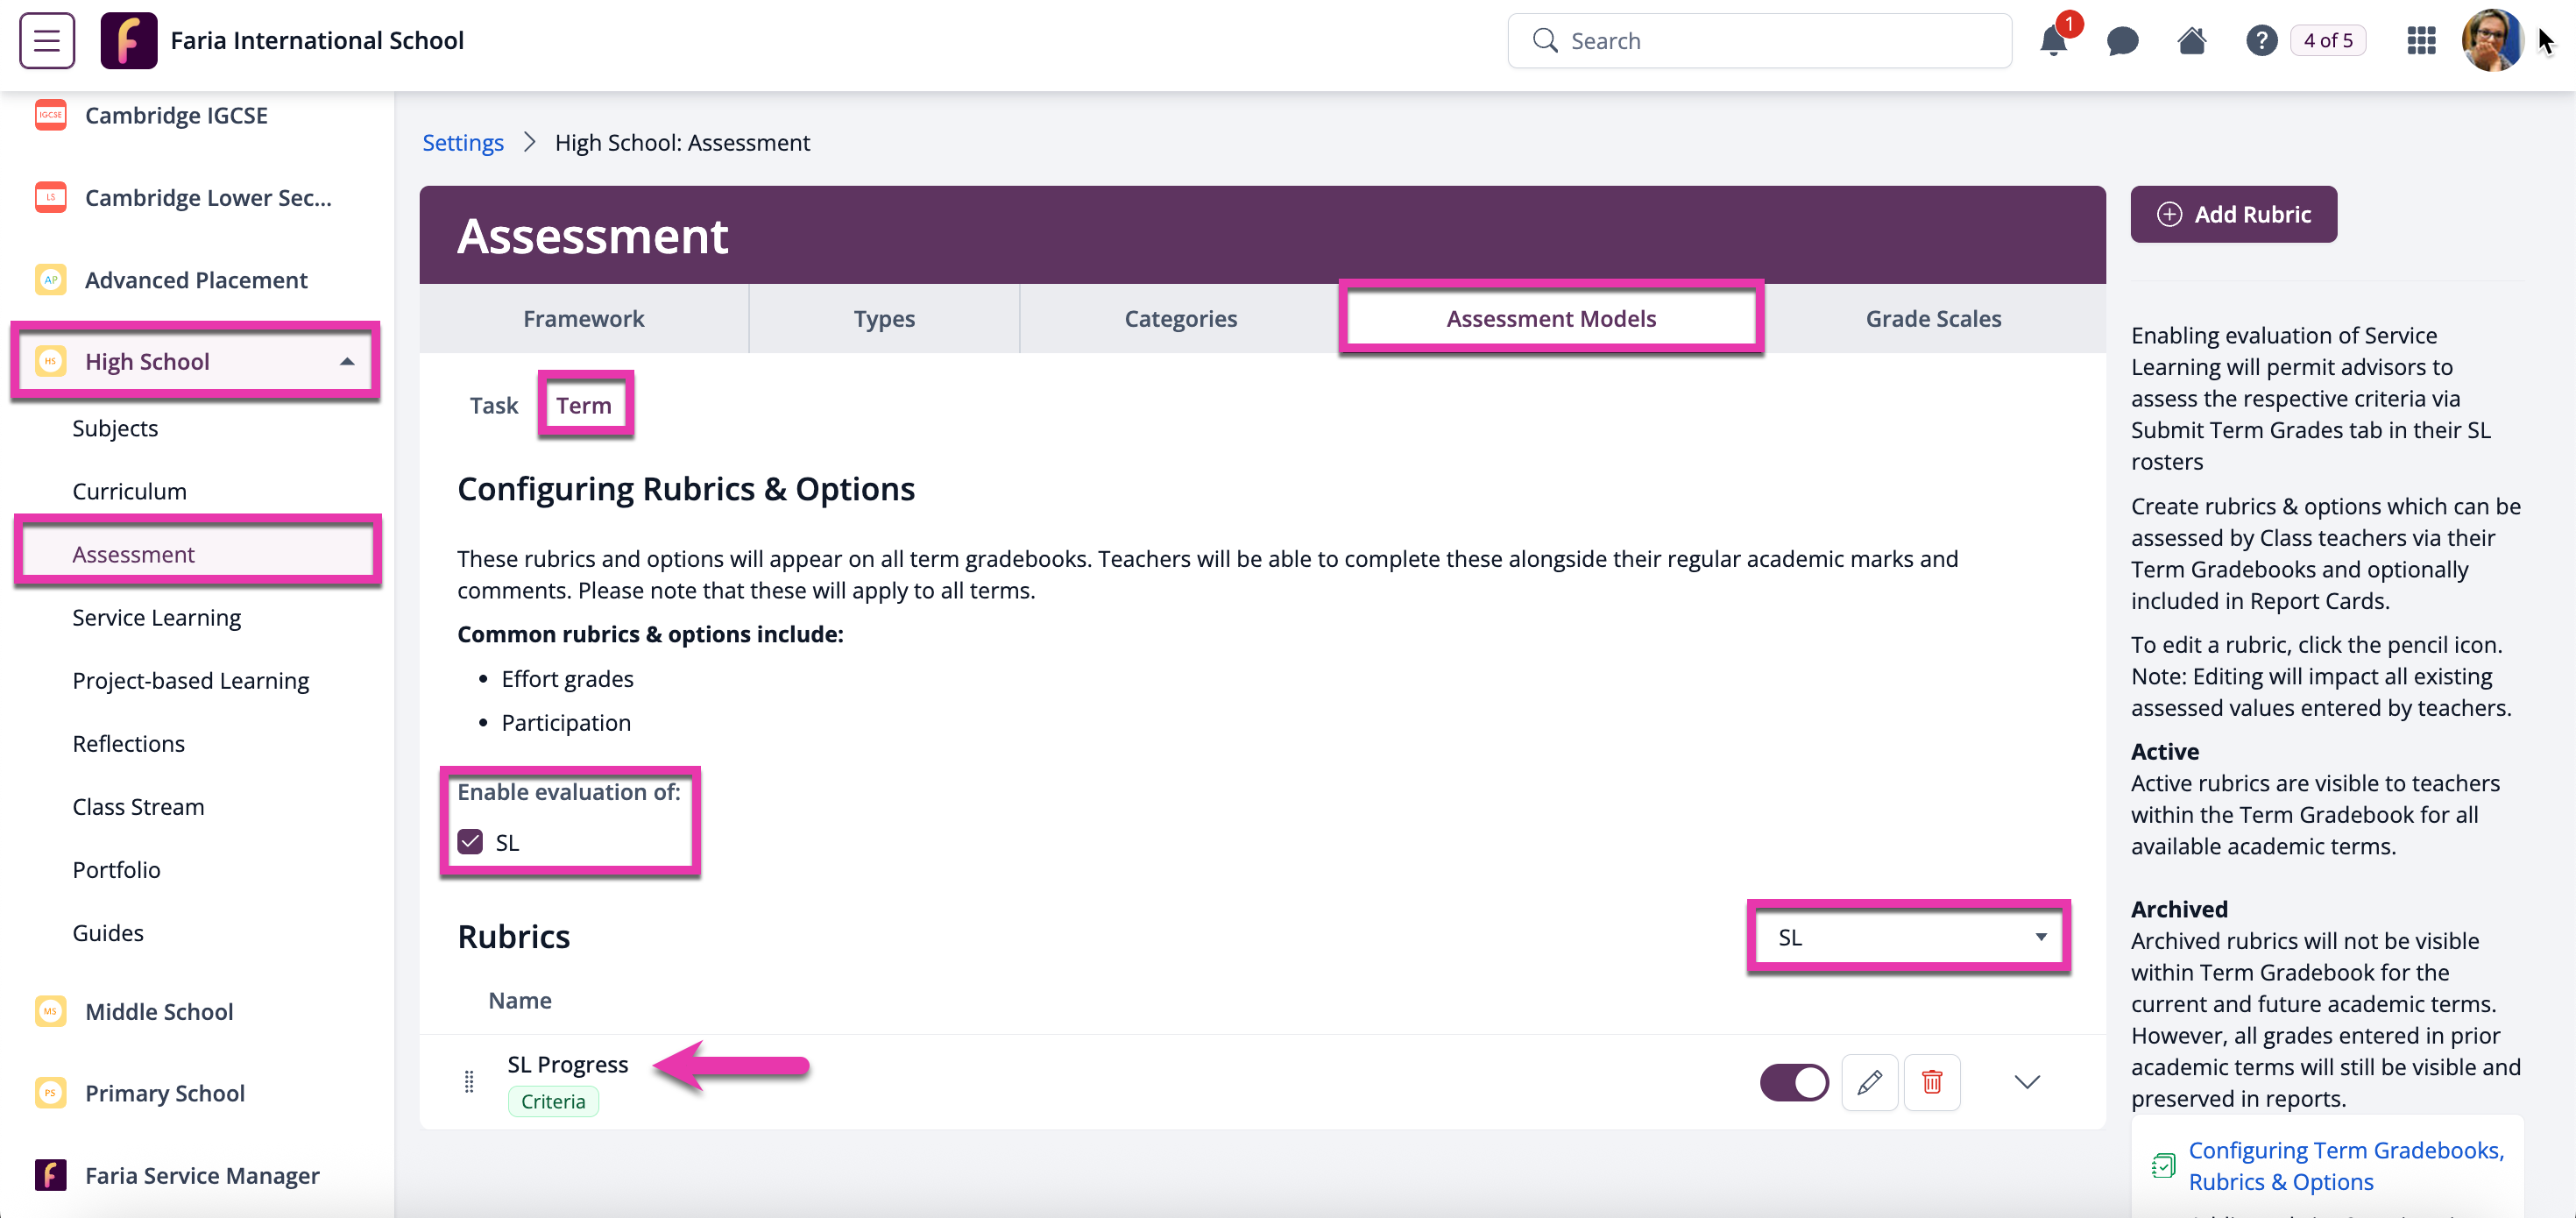
Task: Go to home icon
Action: click(x=2192, y=41)
